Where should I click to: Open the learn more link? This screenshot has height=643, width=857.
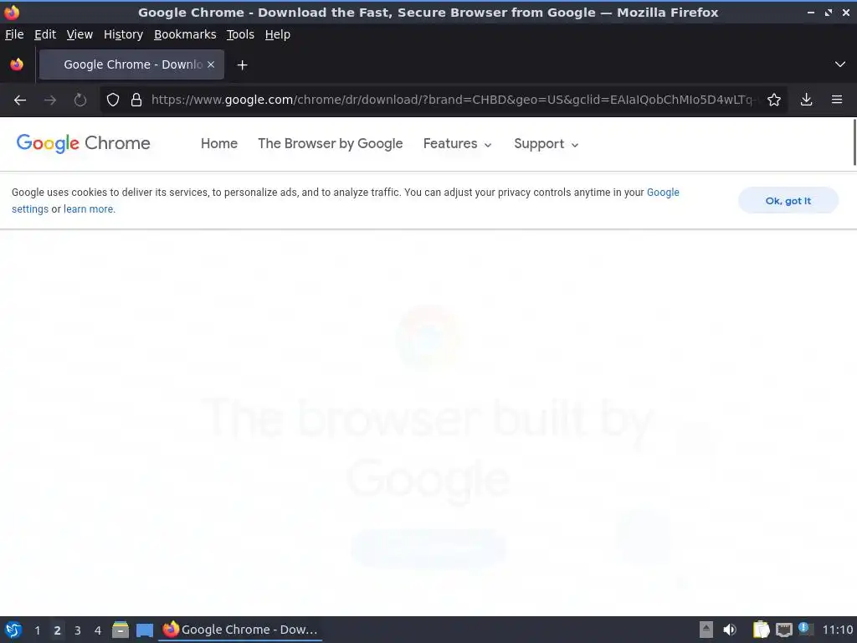[x=89, y=208]
